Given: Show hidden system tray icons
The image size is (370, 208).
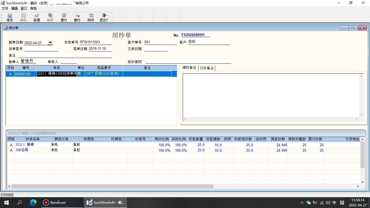Looking at the screenshot, I should 302,203.
